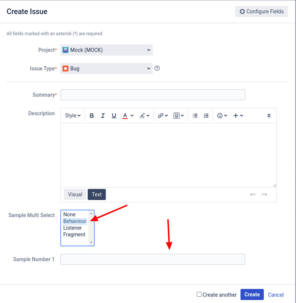Click the multi select scroll up arrow
Image resolution: width=296 pixels, height=303 pixels.
coord(91,213)
